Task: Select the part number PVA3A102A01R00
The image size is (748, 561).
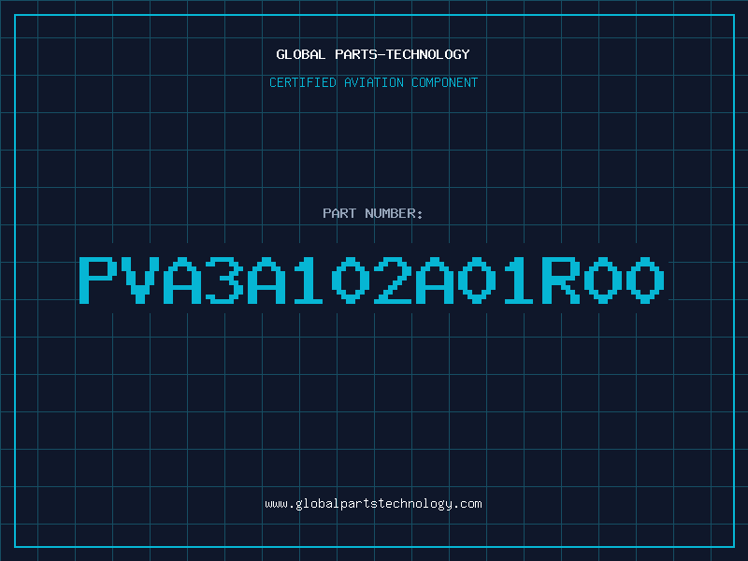Action: (x=371, y=280)
